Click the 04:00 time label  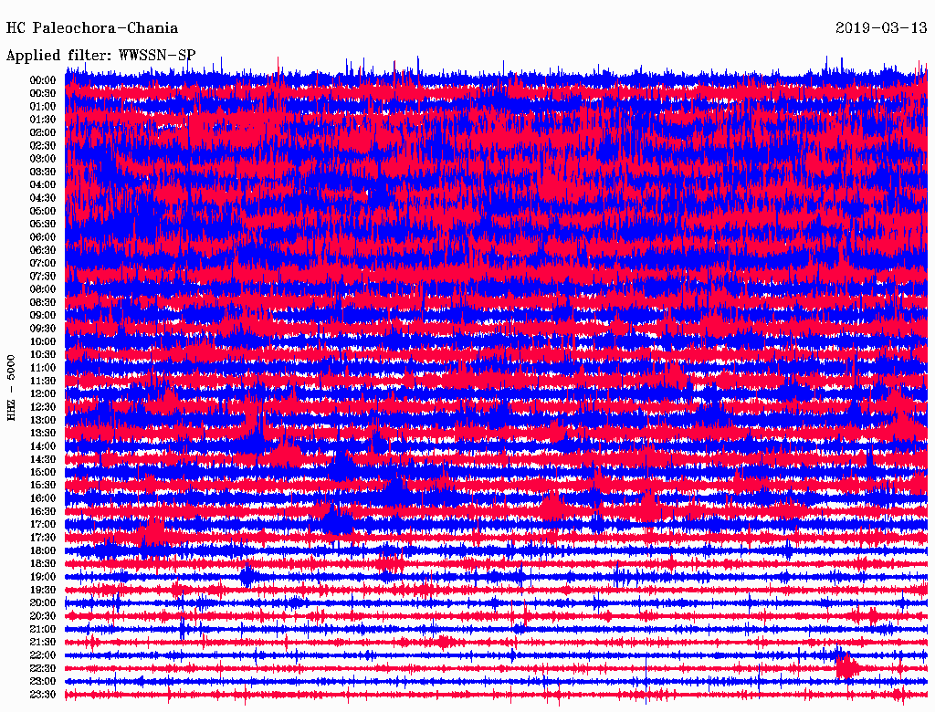(43, 185)
